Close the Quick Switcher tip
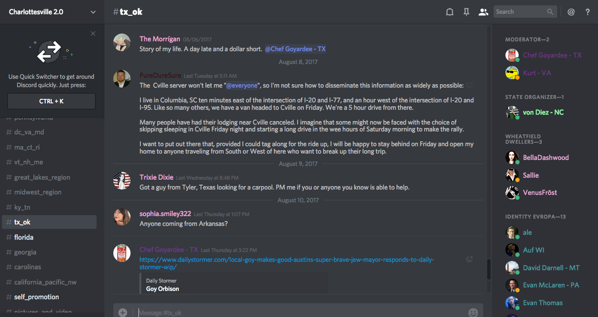This screenshot has width=598, height=317. 93,33
